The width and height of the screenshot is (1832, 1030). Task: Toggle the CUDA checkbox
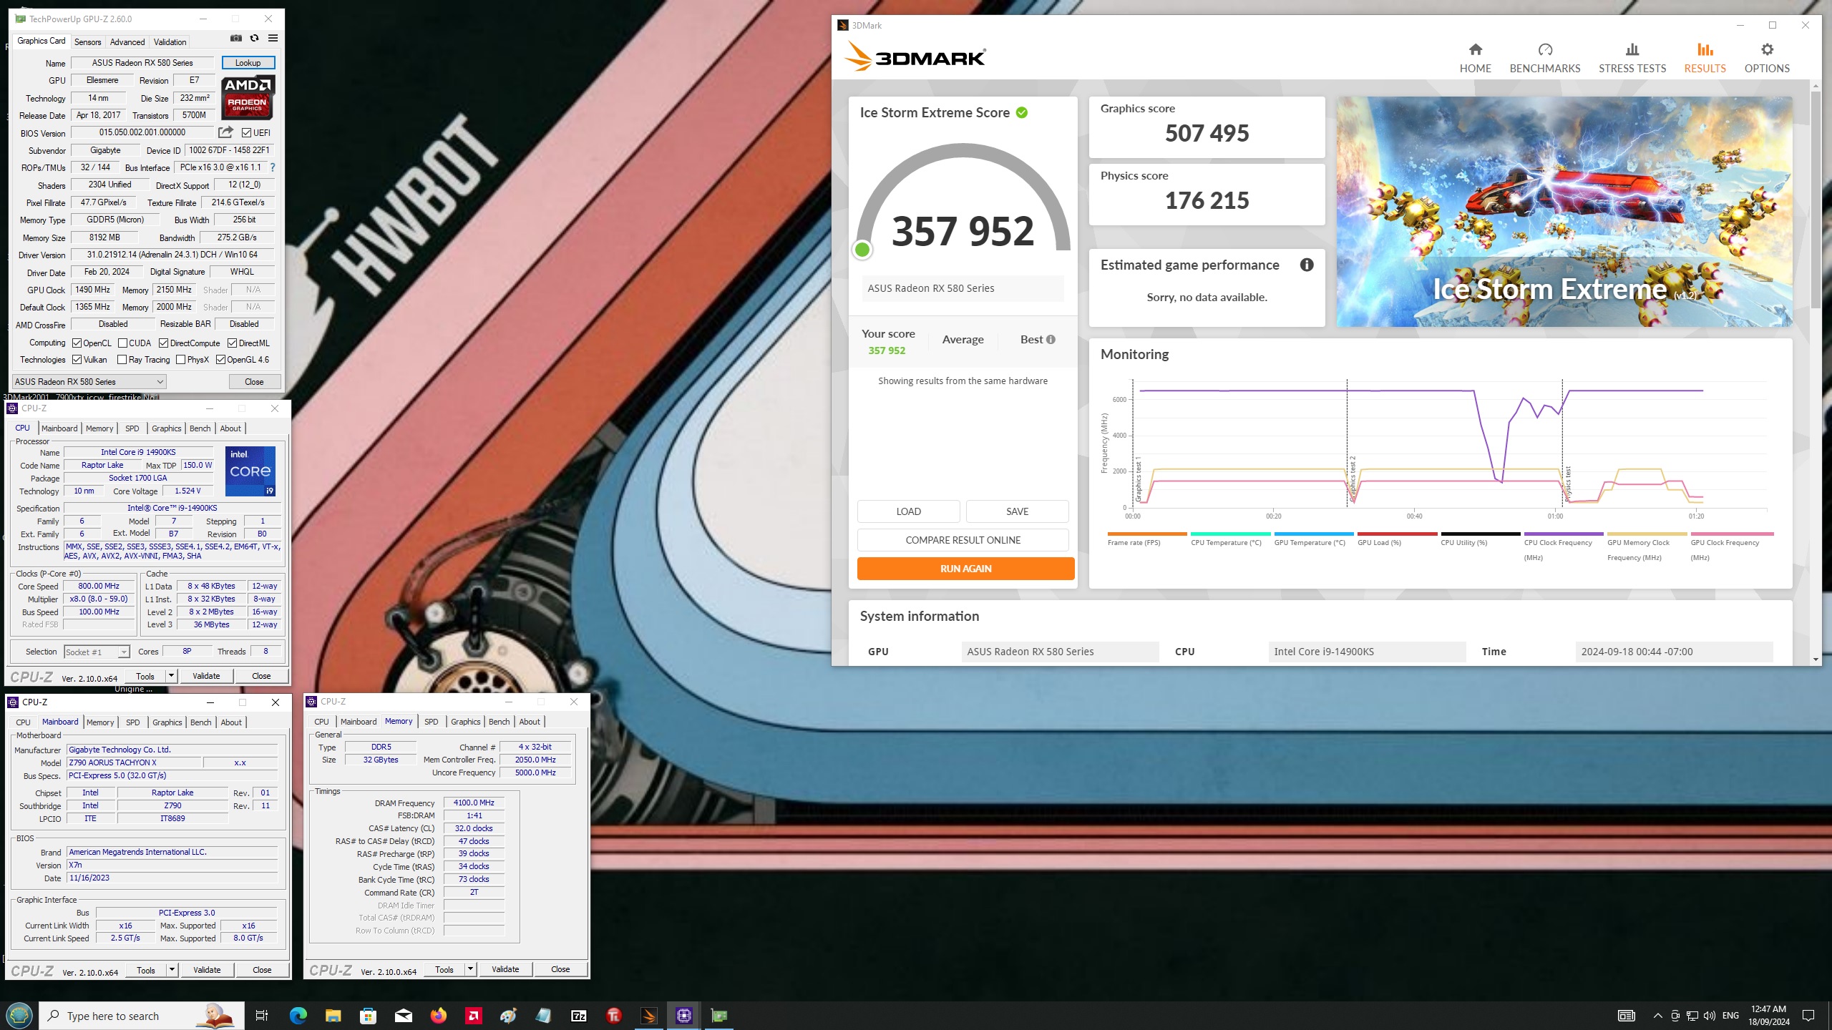[122, 343]
